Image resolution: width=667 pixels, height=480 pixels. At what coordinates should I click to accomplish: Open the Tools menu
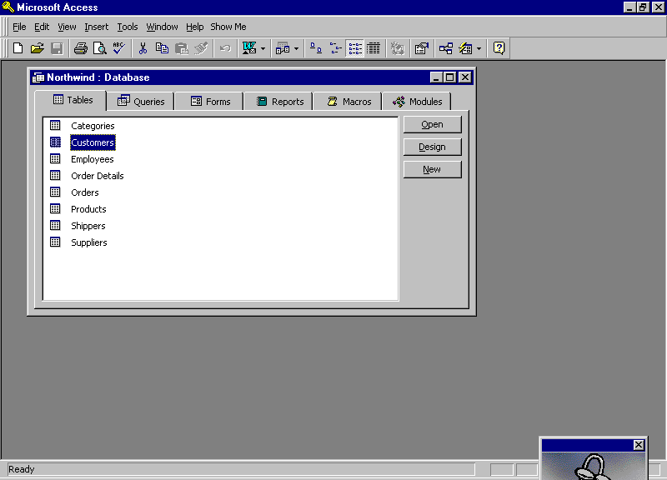click(x=127, y=27)
